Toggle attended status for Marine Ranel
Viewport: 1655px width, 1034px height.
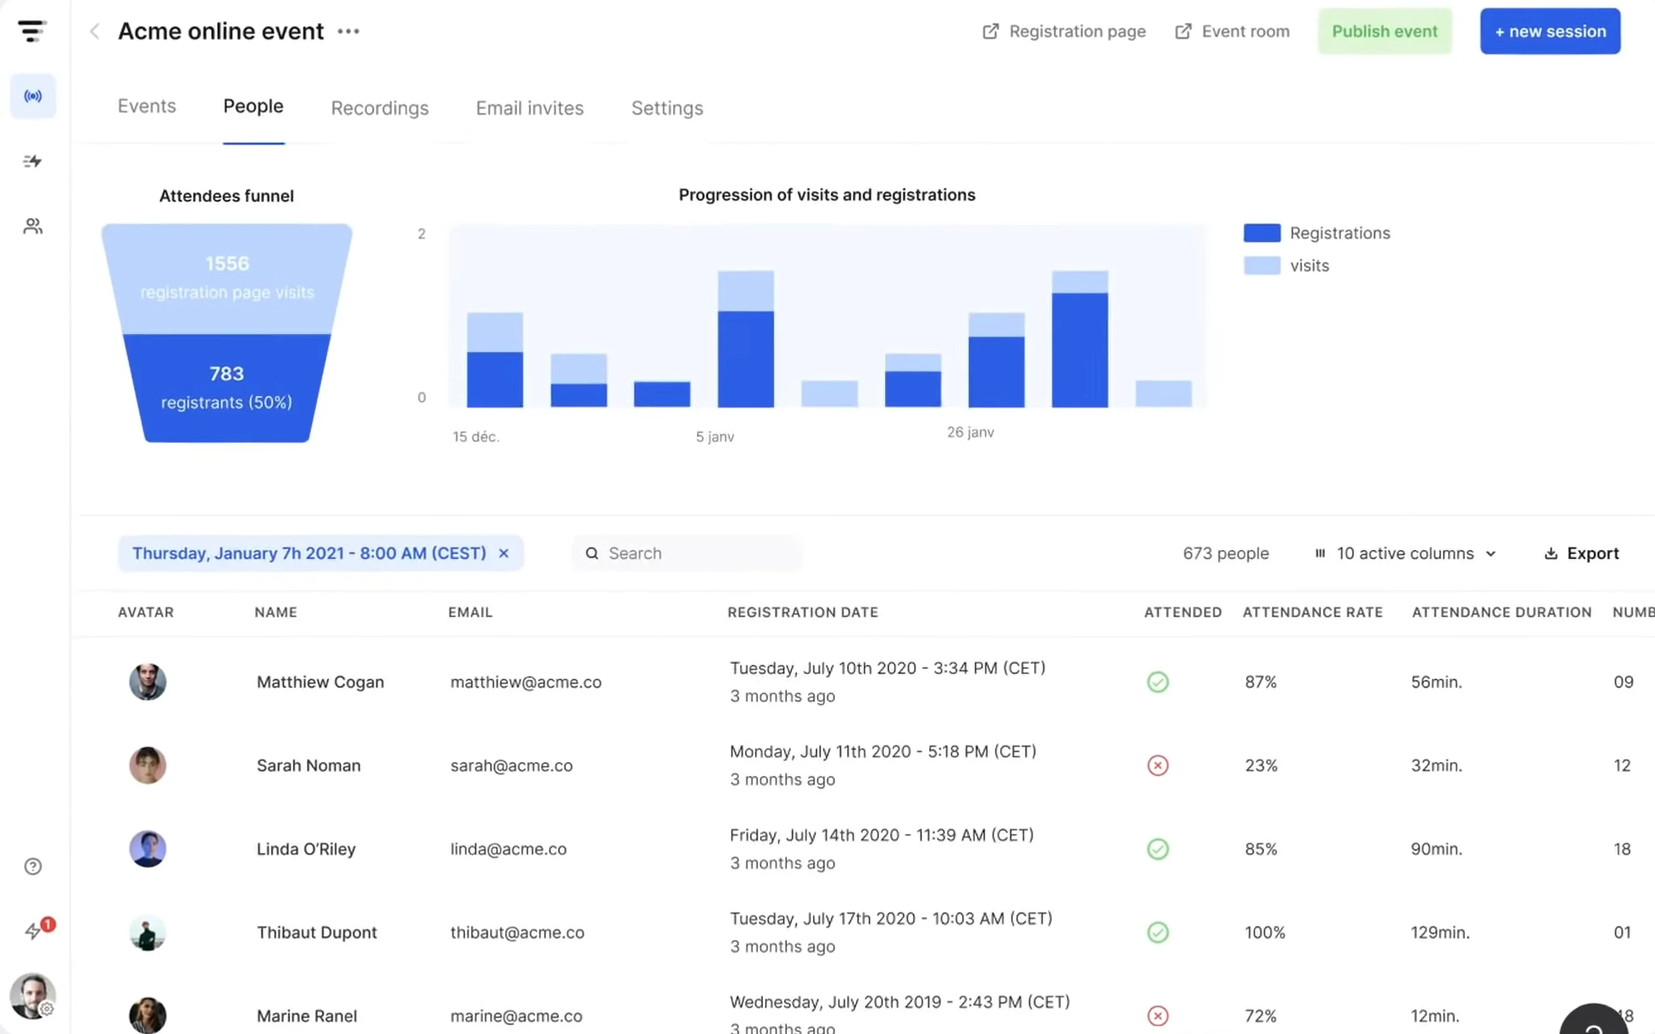pyautogui.click(x=1158, y=1015)
